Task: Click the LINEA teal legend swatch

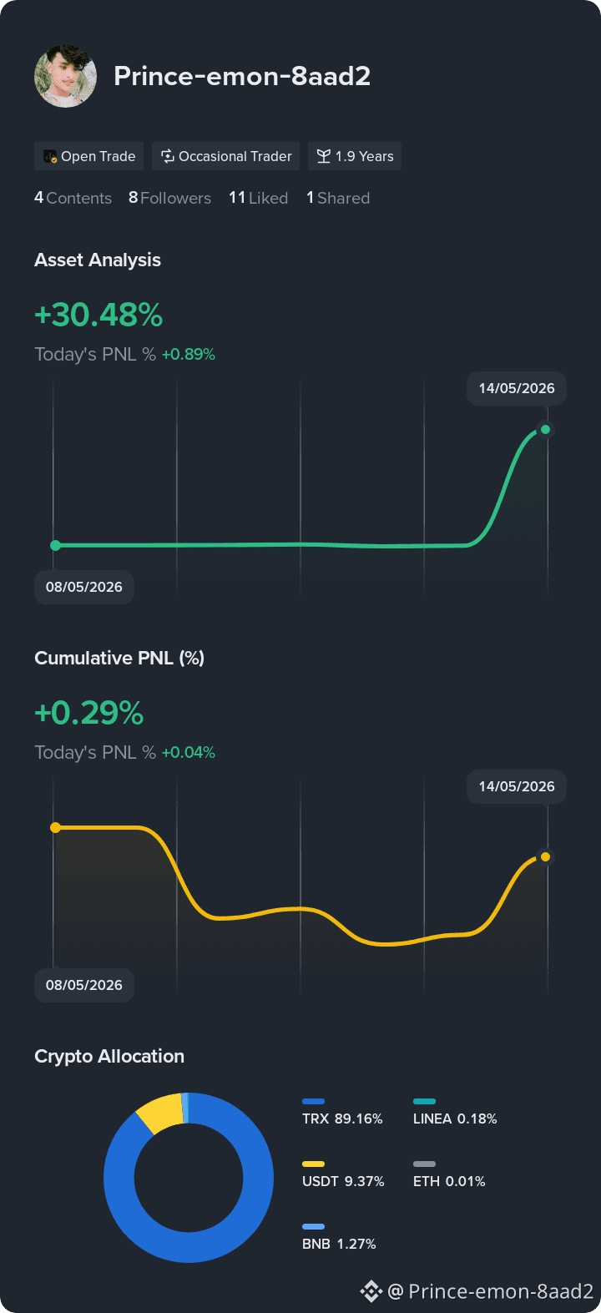Action: (x=424, y=1101)
